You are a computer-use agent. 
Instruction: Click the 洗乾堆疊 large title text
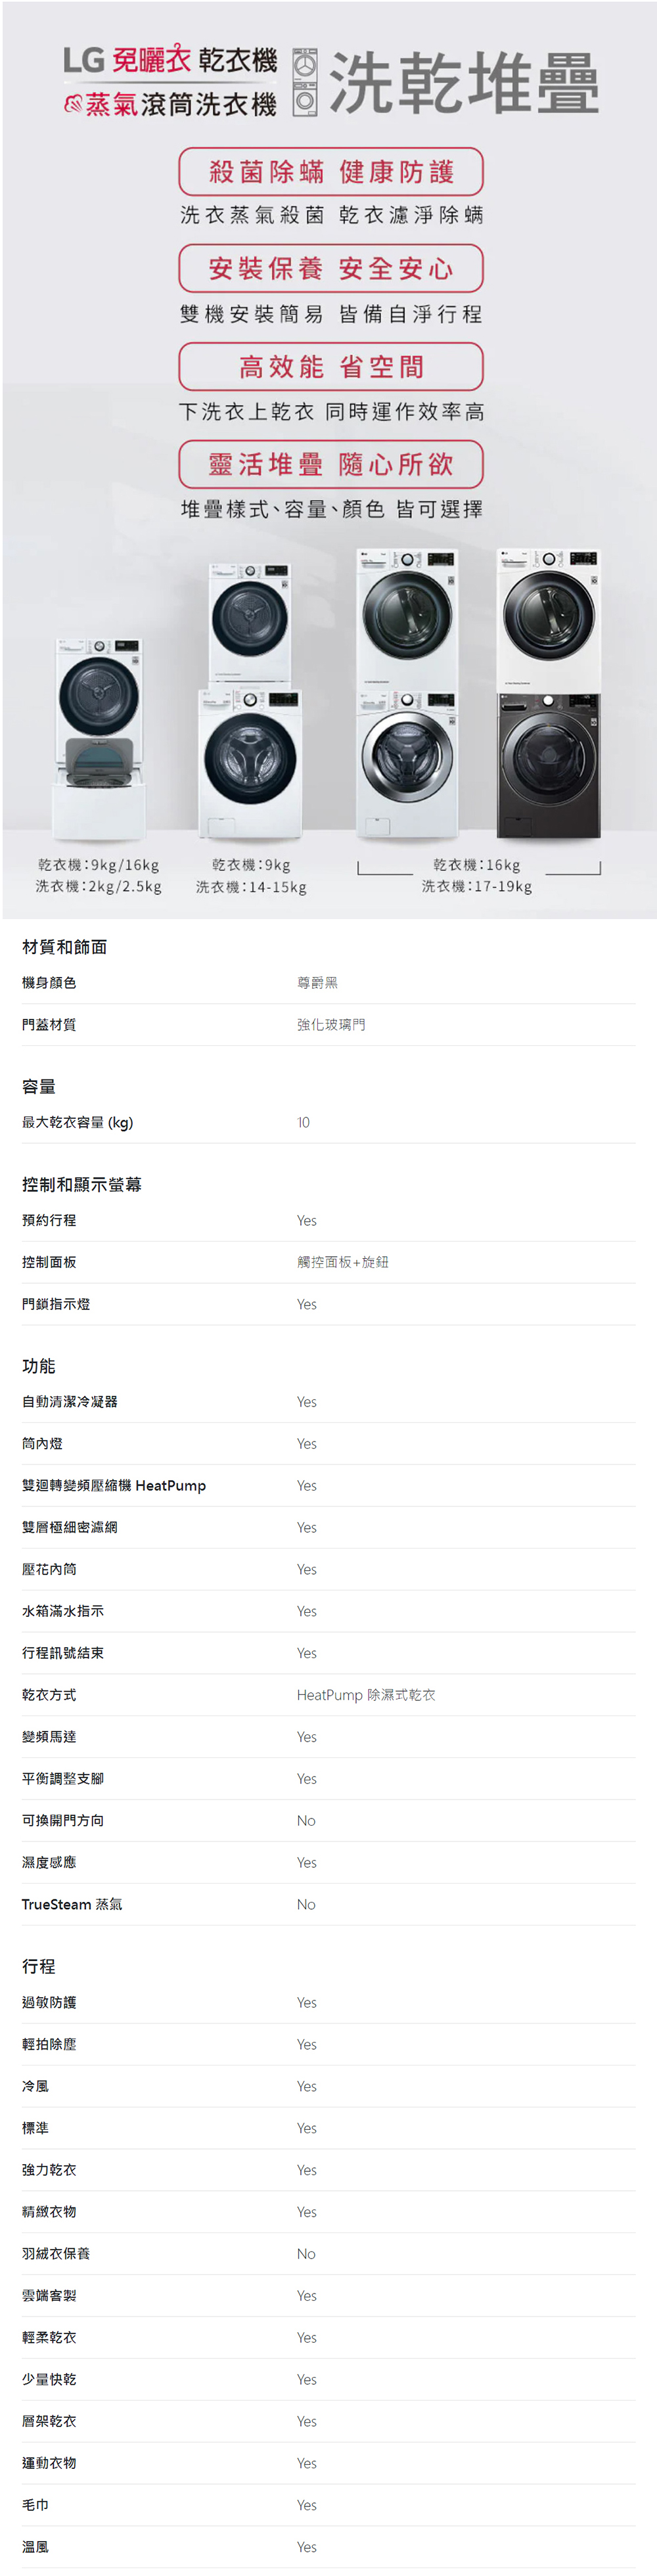(464, 84)
